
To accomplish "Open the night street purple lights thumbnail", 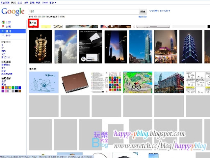I will click(166, 46).
